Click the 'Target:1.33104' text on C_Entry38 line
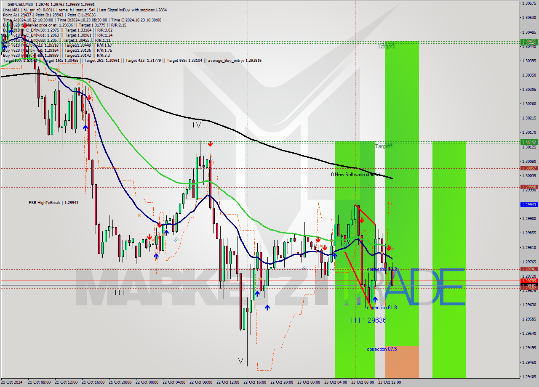Viewport: 539px width, 387px height. tap(77, 30)
